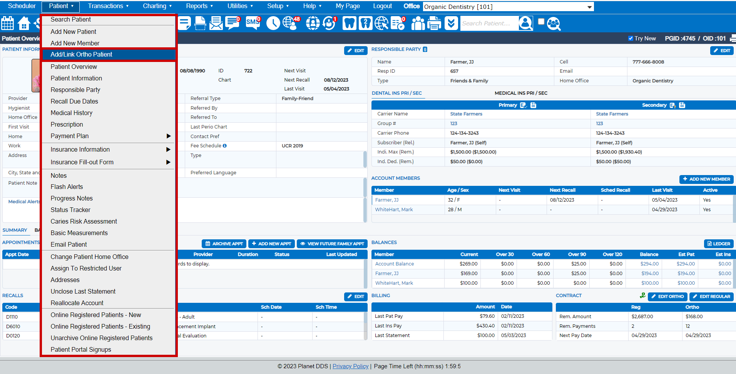Toggle checkbox beside patient search box
The width and height of the screenshot is (736, 374).
tap(541, 22)
